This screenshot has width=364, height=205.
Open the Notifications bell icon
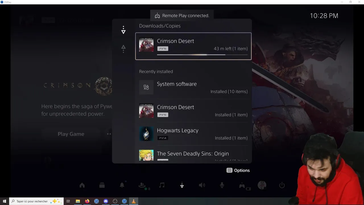click(x=122, y=185)
